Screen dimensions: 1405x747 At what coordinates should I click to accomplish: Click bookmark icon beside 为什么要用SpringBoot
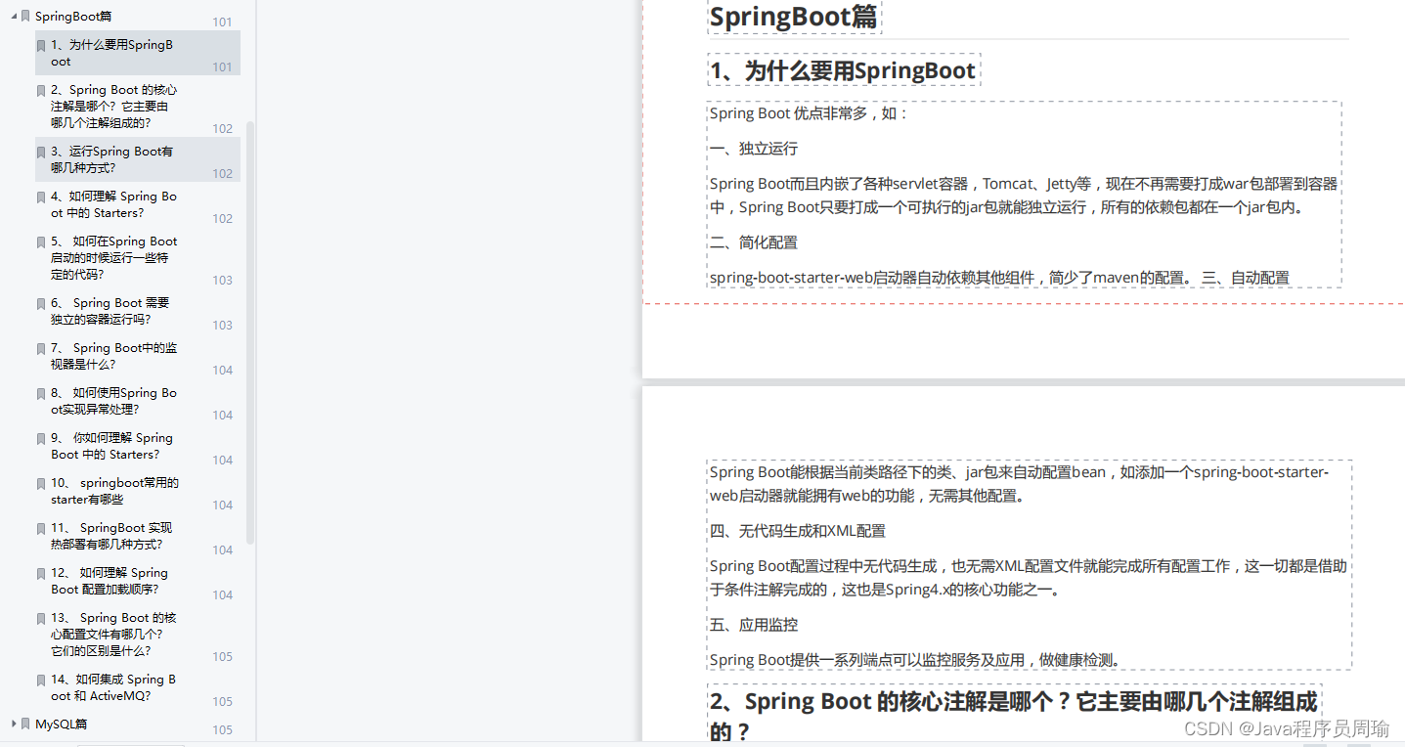(41, 46)
